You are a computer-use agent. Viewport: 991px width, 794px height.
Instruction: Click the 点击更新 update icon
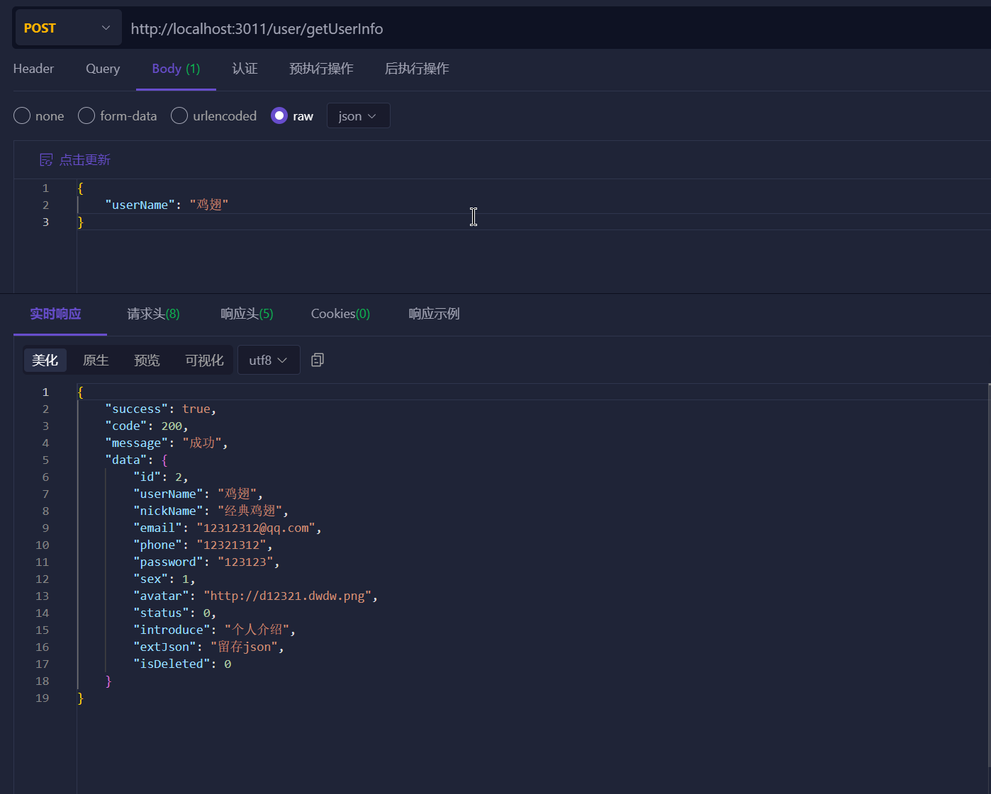pos(46,160)
